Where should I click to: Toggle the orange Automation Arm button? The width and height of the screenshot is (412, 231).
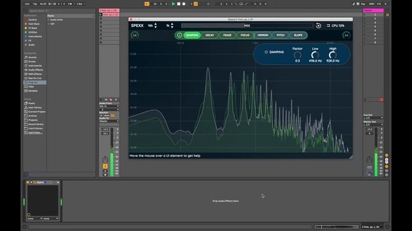(x=196, y=4)
